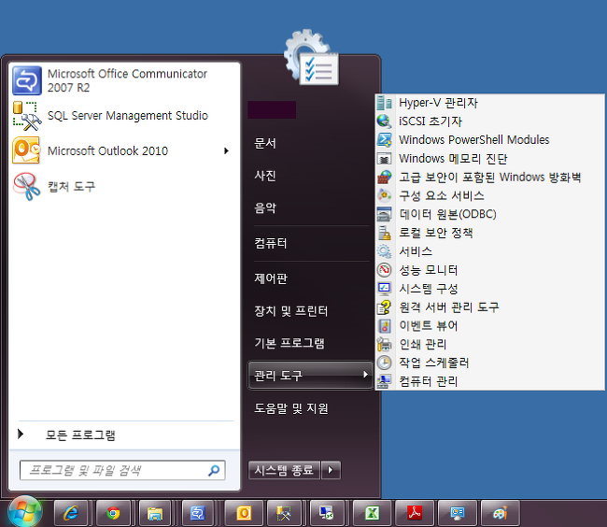
Task: Open Outlook from the taskbar
Action: 244,513
